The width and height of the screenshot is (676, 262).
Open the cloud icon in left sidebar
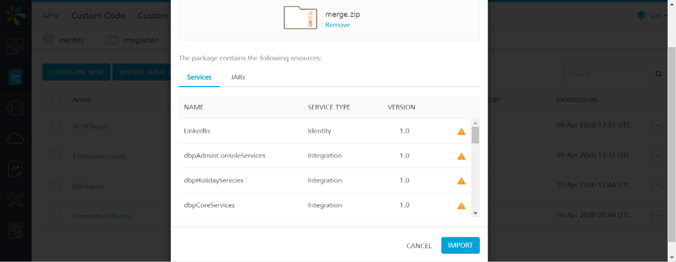pos(15,138)
